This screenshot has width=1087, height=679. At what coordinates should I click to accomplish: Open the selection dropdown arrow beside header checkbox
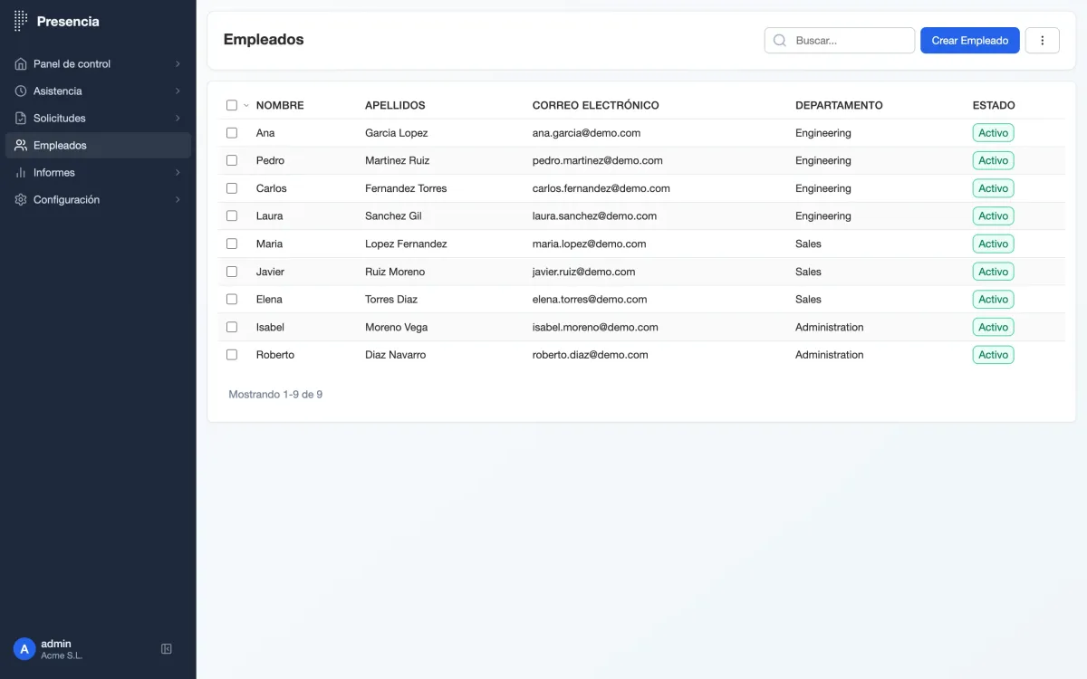(245, 105)
